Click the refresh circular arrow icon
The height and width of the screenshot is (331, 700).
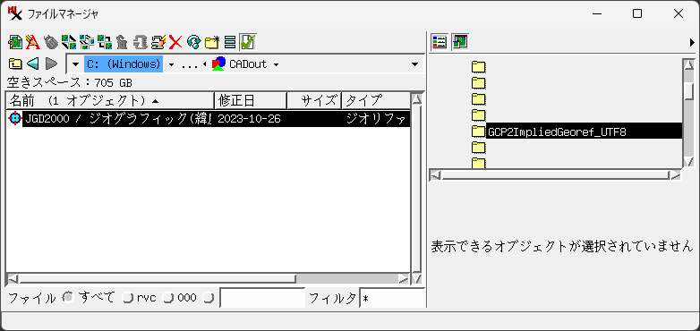tap(193, 42)
